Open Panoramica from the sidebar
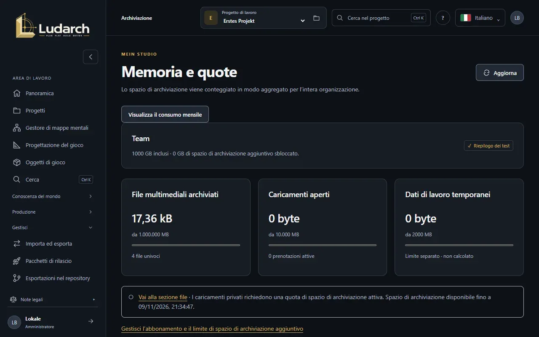The image size is (539, 337). [x=53, y=93]
